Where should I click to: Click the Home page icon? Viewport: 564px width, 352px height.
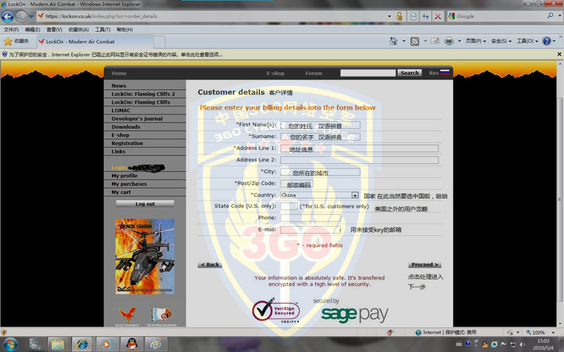393,41
